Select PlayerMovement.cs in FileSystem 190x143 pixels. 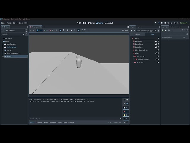13,53
